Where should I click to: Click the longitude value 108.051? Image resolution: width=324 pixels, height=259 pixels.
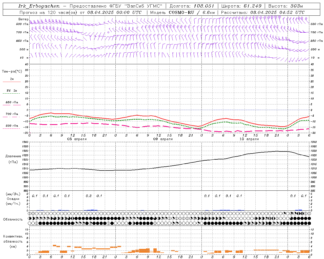(x=204, y=6)
